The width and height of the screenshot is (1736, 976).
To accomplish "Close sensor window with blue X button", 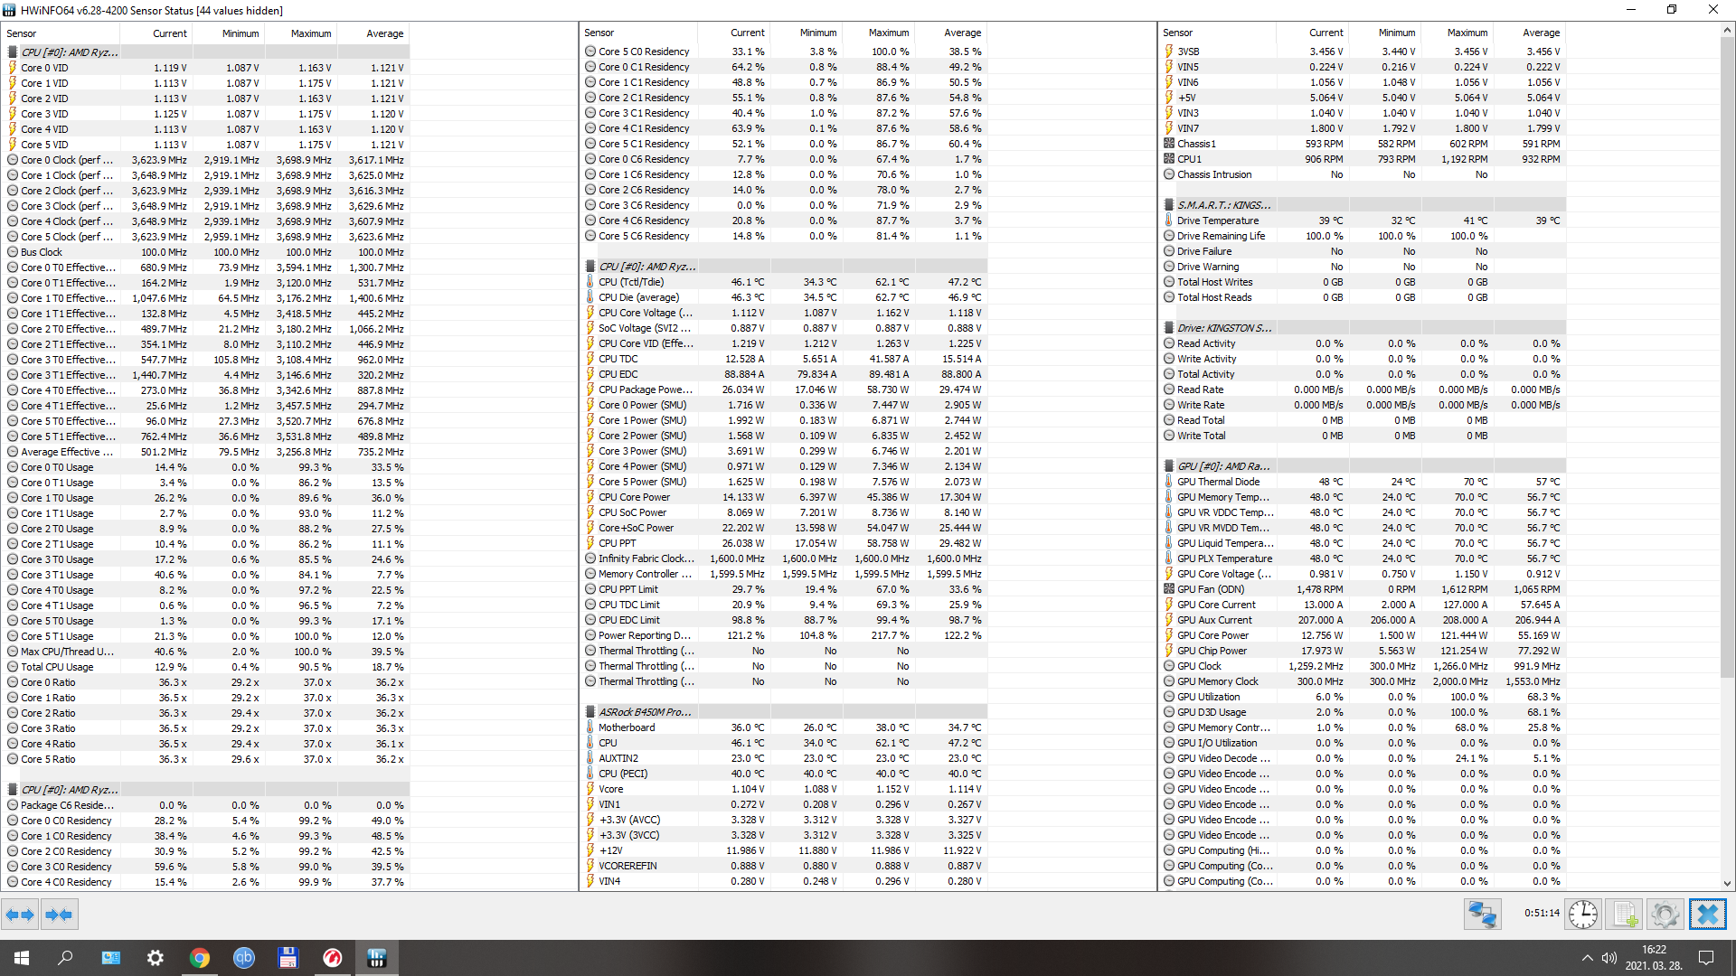I will 1707,915.
